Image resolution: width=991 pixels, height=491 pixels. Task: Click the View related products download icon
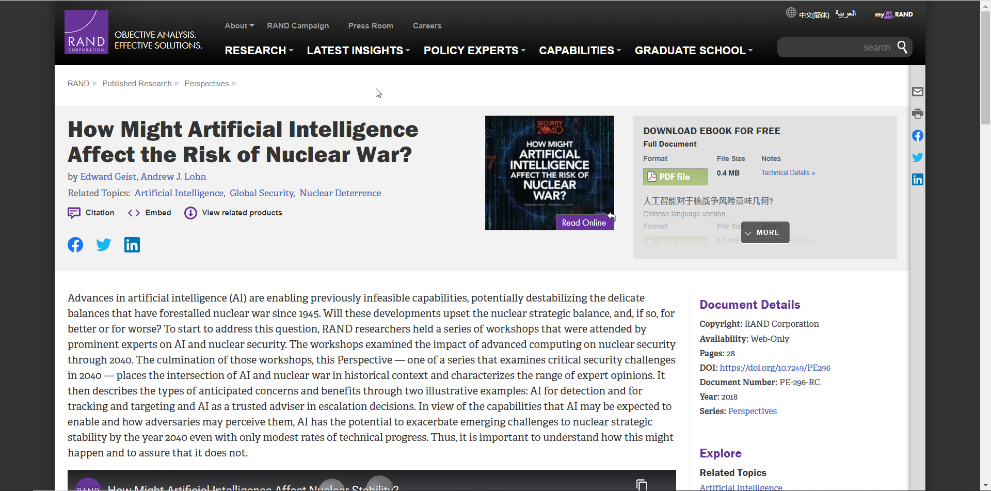[x=190, y=213]
